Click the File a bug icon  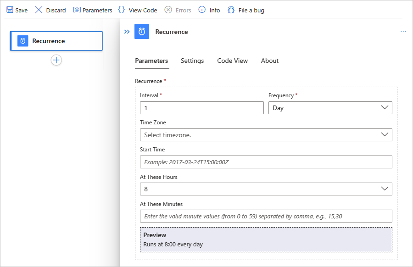(x=231, y=10)
